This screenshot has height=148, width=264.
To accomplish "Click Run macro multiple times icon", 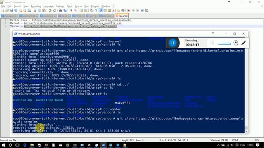I will [142, 10].
